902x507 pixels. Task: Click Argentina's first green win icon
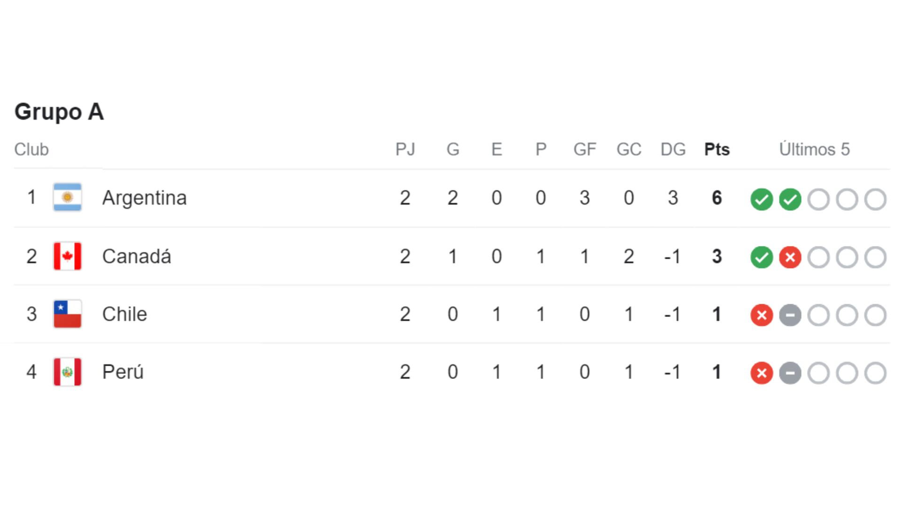coord(762,199)
